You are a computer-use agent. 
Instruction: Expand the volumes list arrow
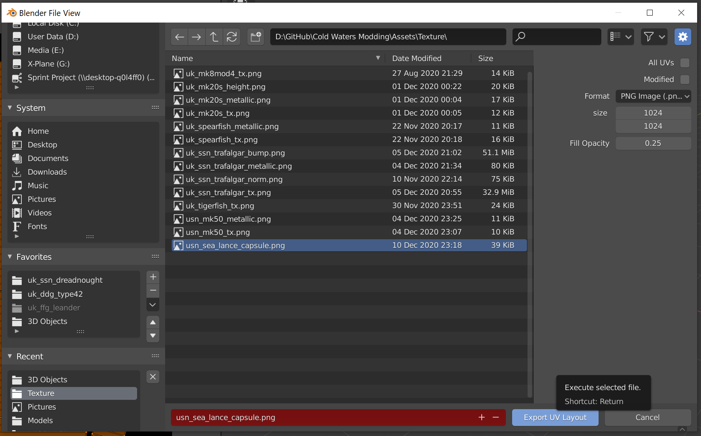(17, 88)
